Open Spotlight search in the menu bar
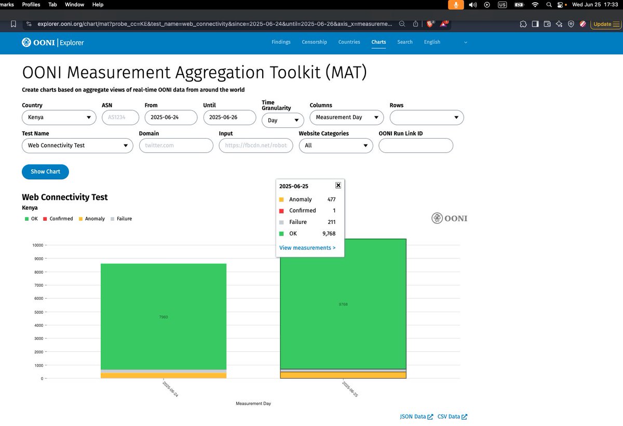This screenshot has width=623, height=426. (549, 5)
